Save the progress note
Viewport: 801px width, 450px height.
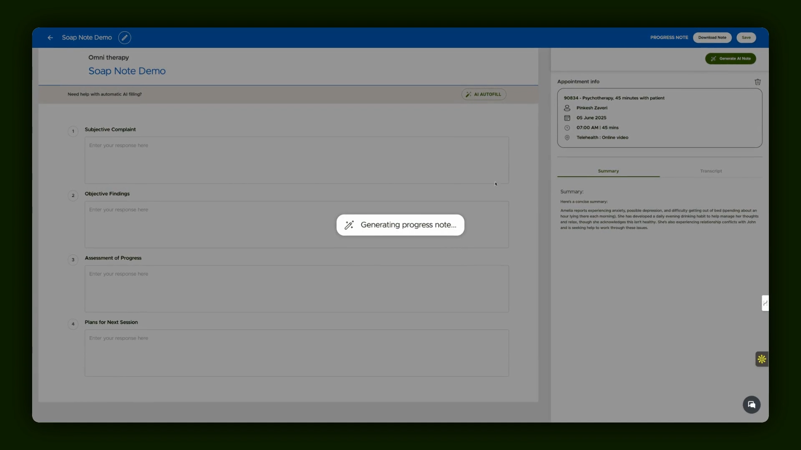pos(746,37)
